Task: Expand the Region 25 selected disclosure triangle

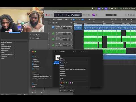Action: click(x=30, y=35)
